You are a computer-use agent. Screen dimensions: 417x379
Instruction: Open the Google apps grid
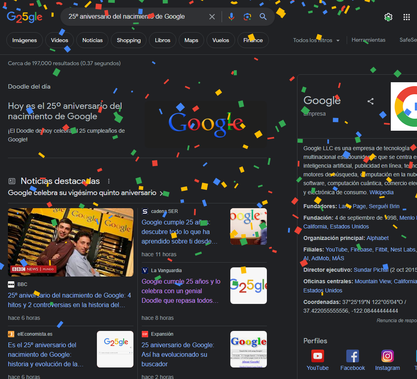(x=406, y=17)
